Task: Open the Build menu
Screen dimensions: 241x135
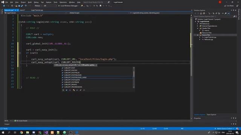Action: [x=30, y=2]
